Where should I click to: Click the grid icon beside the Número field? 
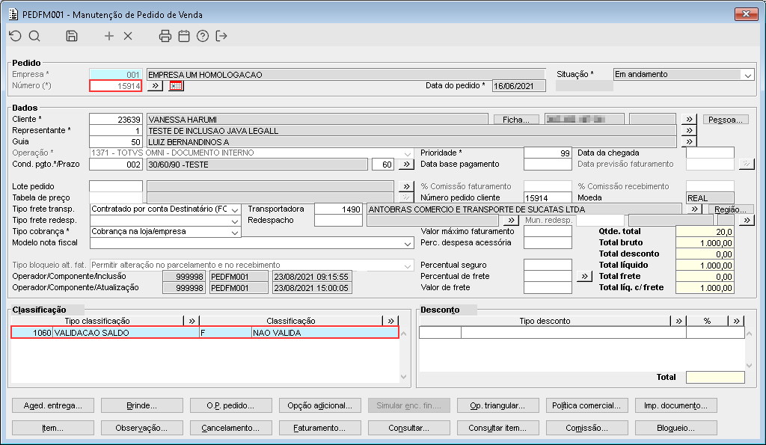(x=176, y=86)
